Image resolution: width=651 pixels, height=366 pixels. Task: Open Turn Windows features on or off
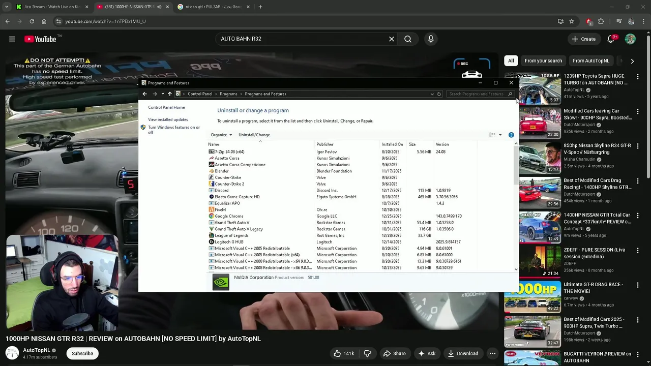tap(174, 130)
